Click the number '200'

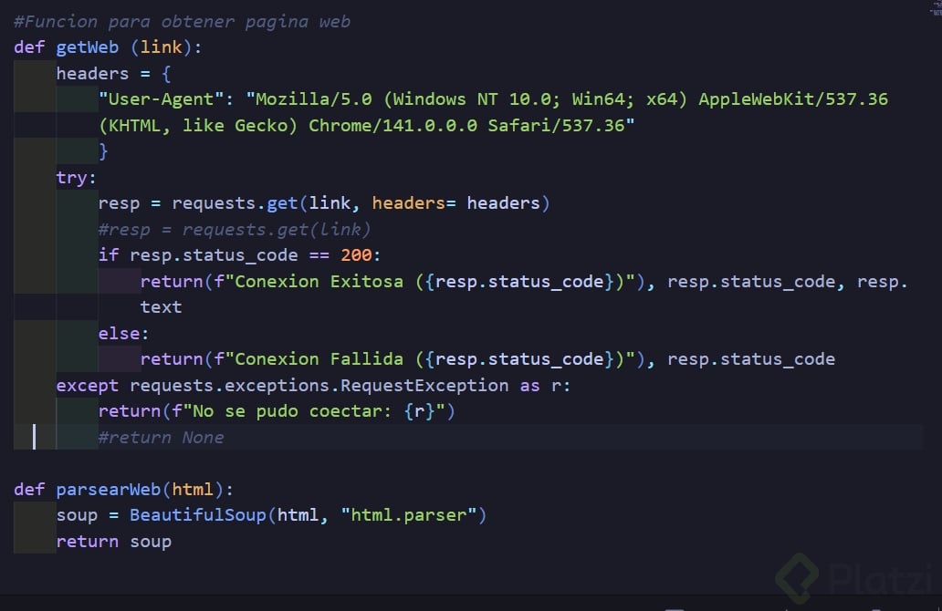[357, 255]
